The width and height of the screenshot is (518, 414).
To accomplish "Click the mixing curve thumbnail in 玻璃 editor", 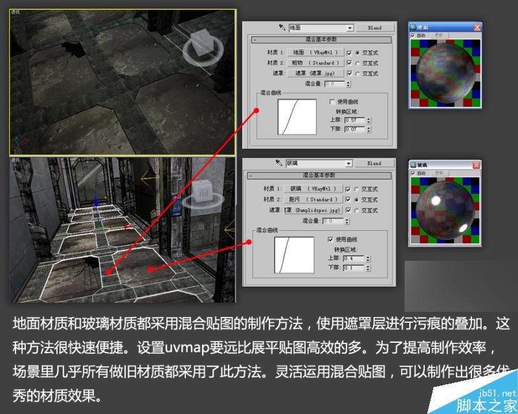I will (293, 254).
